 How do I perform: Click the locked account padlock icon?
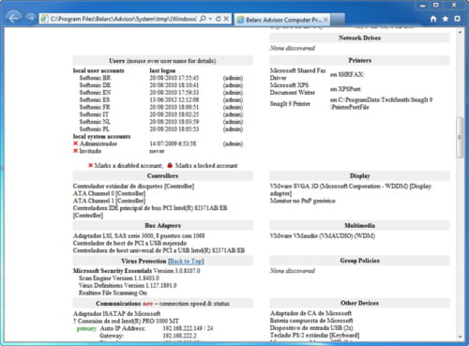(170, 165)
